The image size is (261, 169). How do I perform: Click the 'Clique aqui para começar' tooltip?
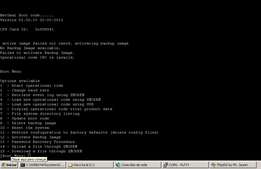coord(29,159)
